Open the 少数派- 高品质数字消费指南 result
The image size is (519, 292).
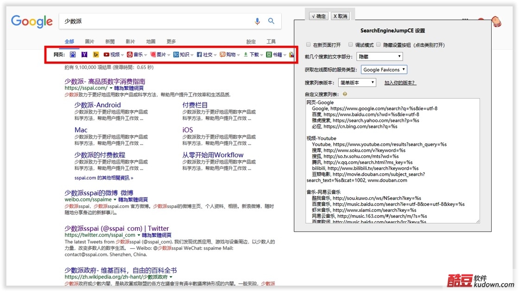pyautogui.click(x=105, y=82)
